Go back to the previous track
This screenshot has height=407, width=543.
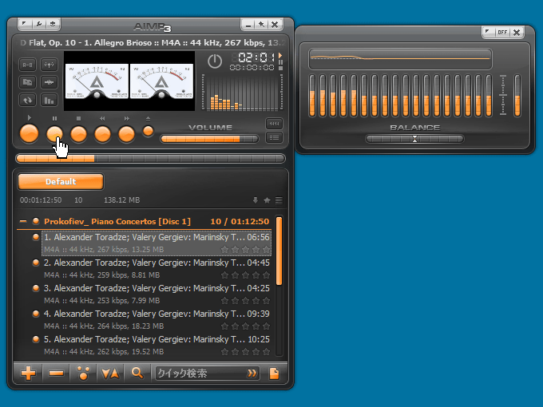tap(102, 133)
